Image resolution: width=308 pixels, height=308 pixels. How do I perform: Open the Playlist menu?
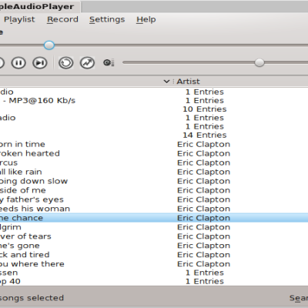(19, 19)
